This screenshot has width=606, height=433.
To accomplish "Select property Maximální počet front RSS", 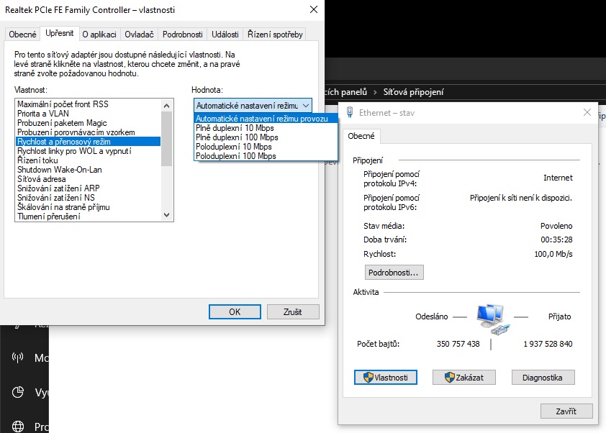I will (x=88, y=104).
